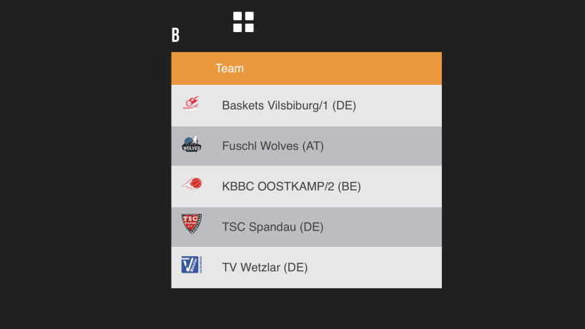Click the Baskets Vilsbiburg team logo
585x329 pixels.
[192, 103]
